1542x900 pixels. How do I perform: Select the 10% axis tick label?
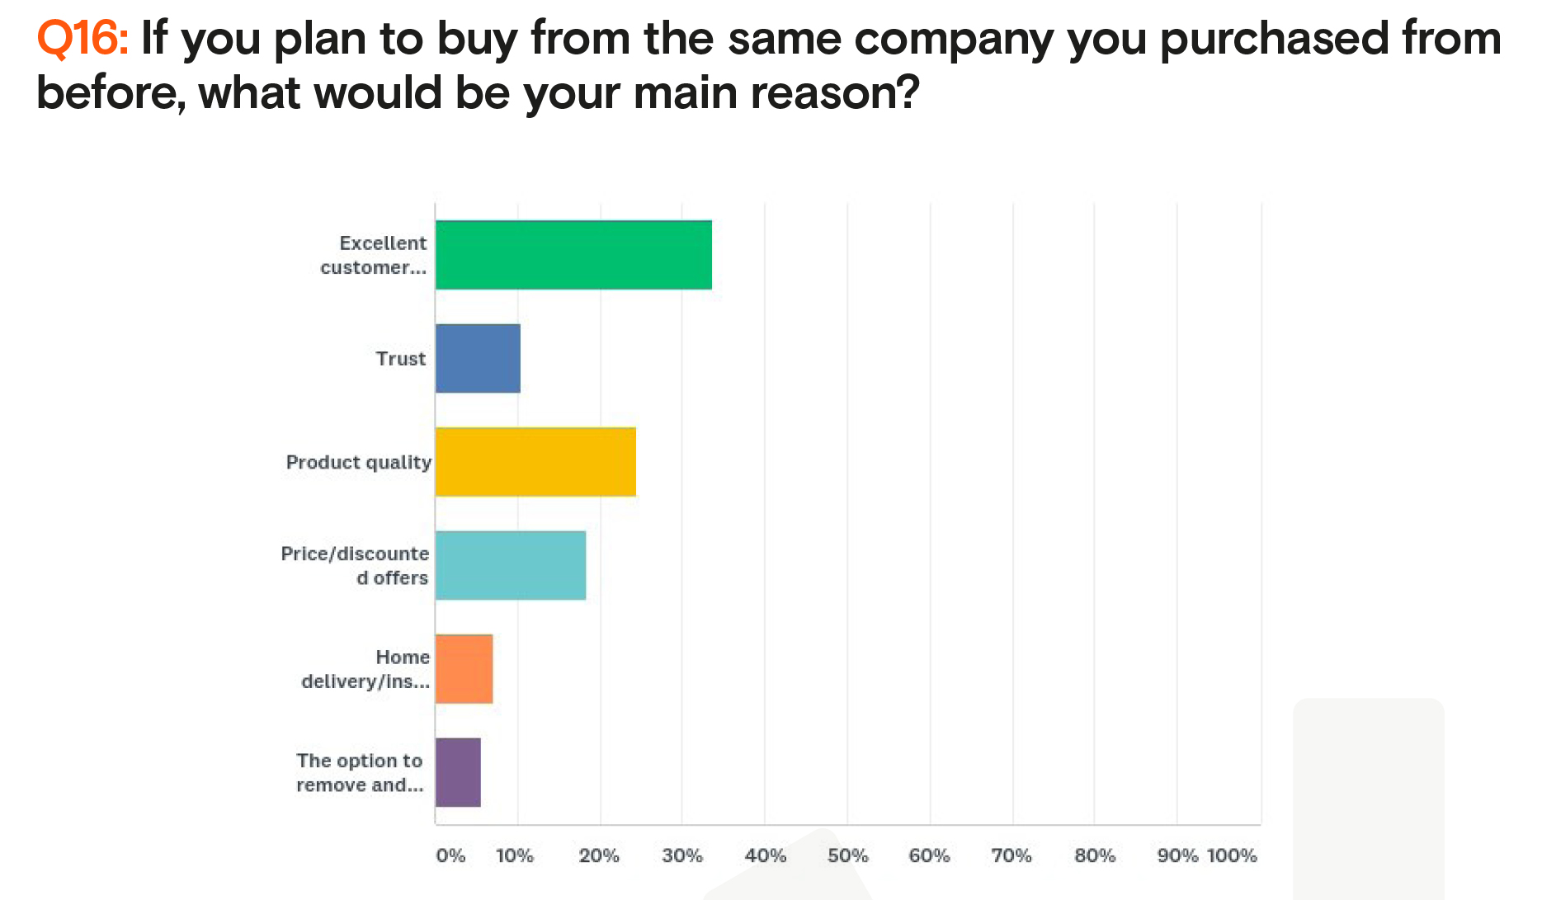click(x=515, y=855)
